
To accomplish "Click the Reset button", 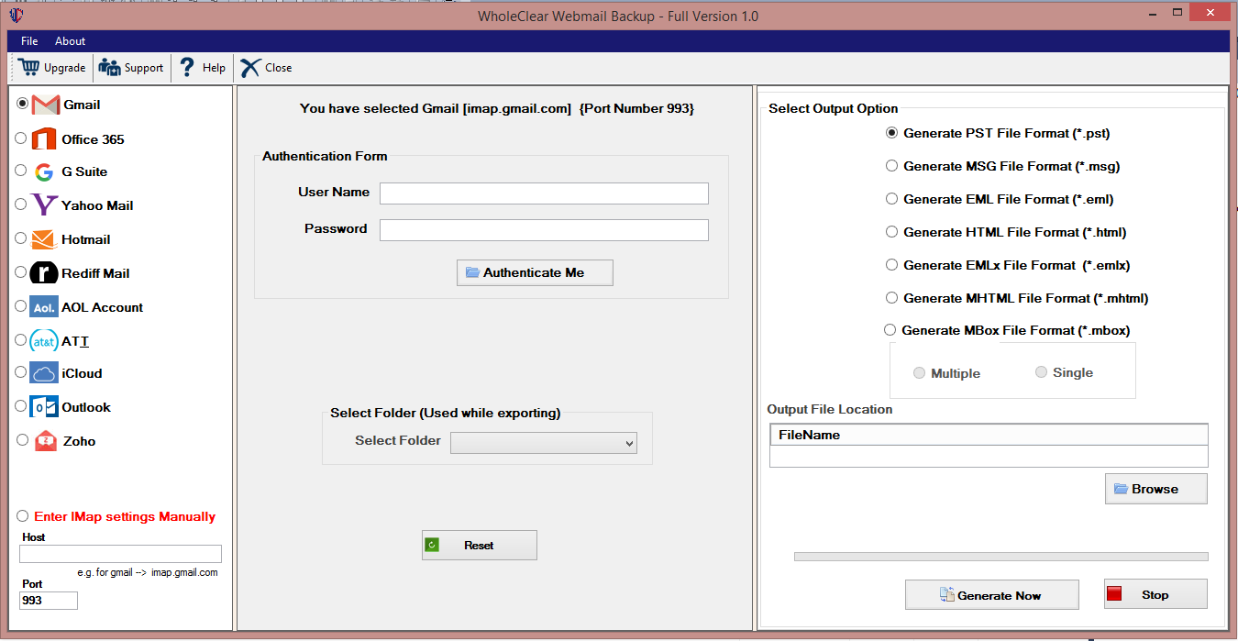I will click(479, 545).
